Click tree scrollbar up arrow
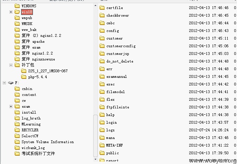 coord(95,6)
